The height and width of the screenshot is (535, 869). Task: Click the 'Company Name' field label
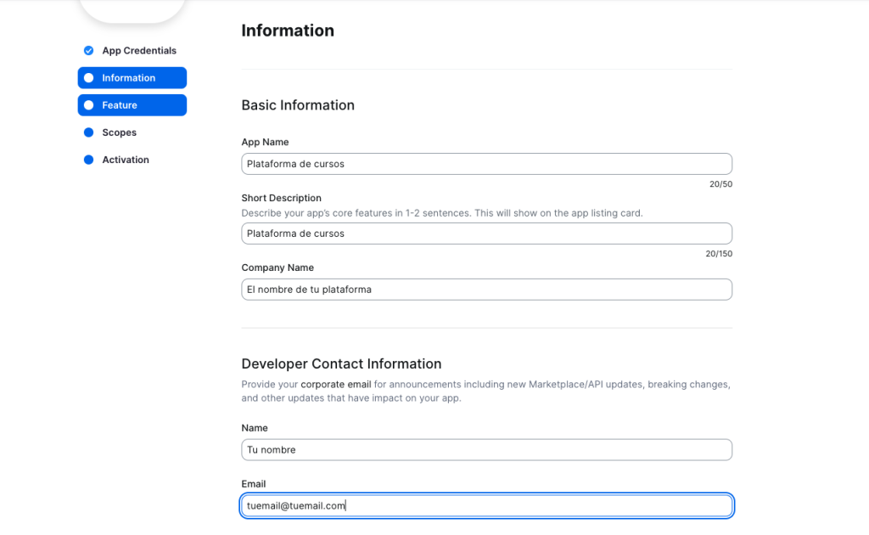point(278,267)
